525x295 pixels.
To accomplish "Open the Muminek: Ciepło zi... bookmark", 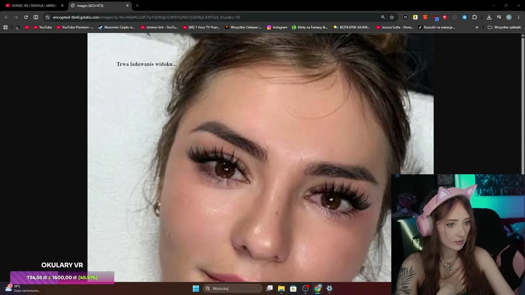I will tap(117, 27).
